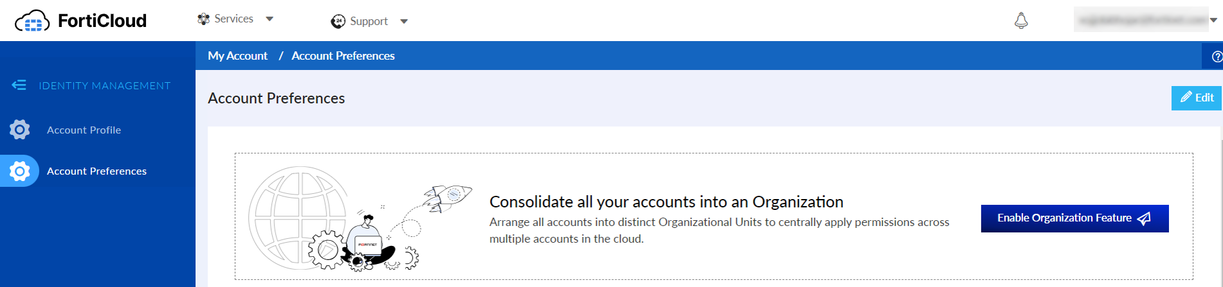Viewport: 1223px width, 287px height.
Task: Select Account Preferences in the sidebar
Action: (x=96, y=171)
